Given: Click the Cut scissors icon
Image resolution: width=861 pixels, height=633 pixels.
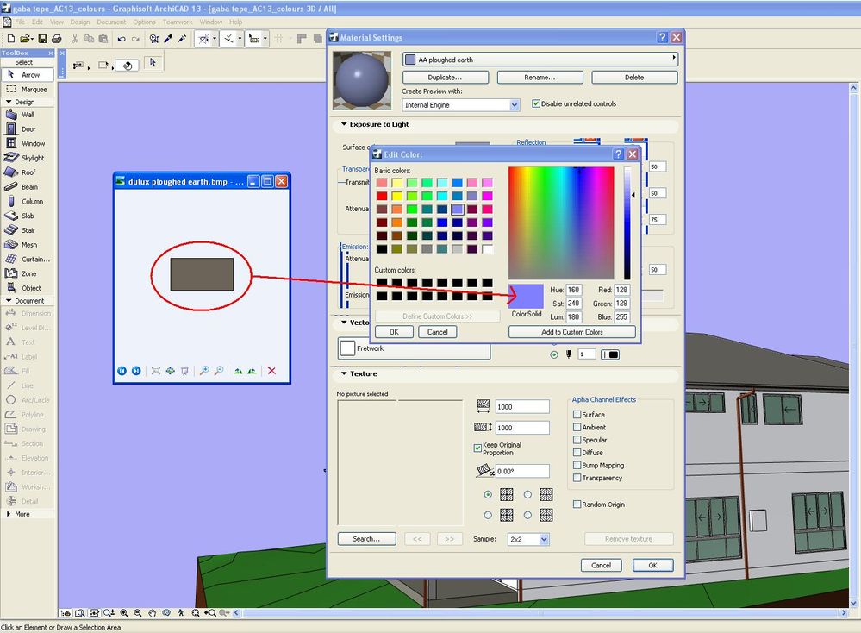Looking at the screenshot, I should [x=75, y=39].
